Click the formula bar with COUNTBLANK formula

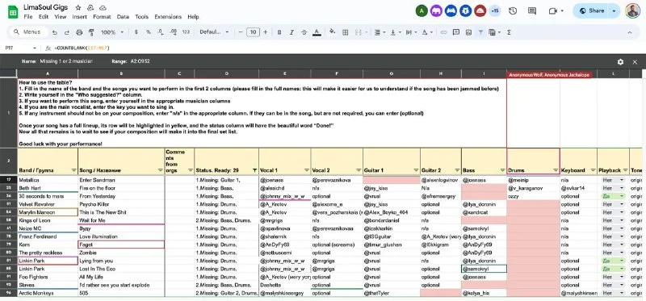point(346,48)
